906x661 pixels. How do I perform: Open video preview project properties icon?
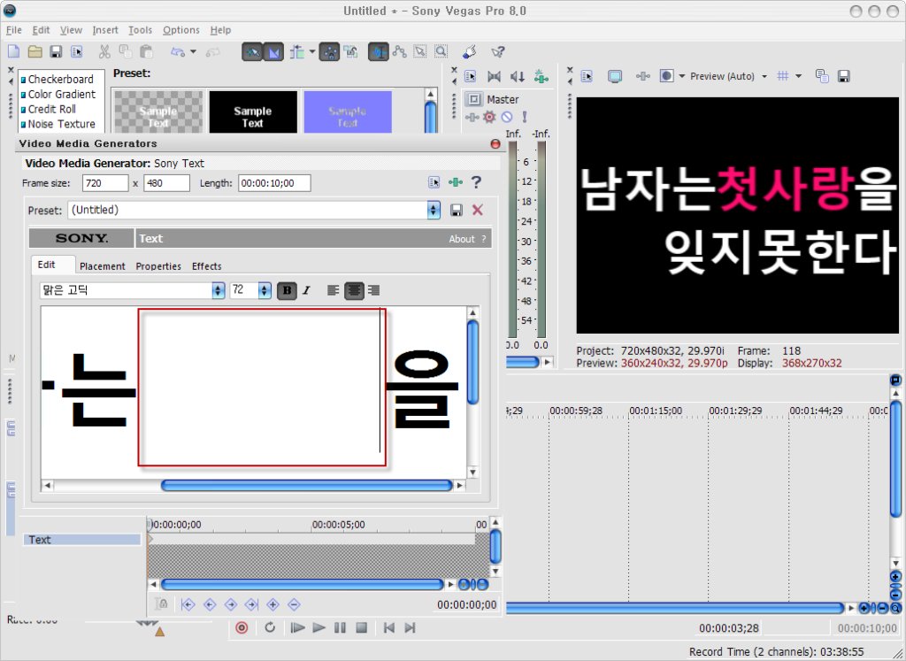coord(587,76)
